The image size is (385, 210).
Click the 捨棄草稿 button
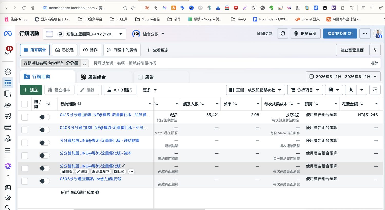pos(305,33)
